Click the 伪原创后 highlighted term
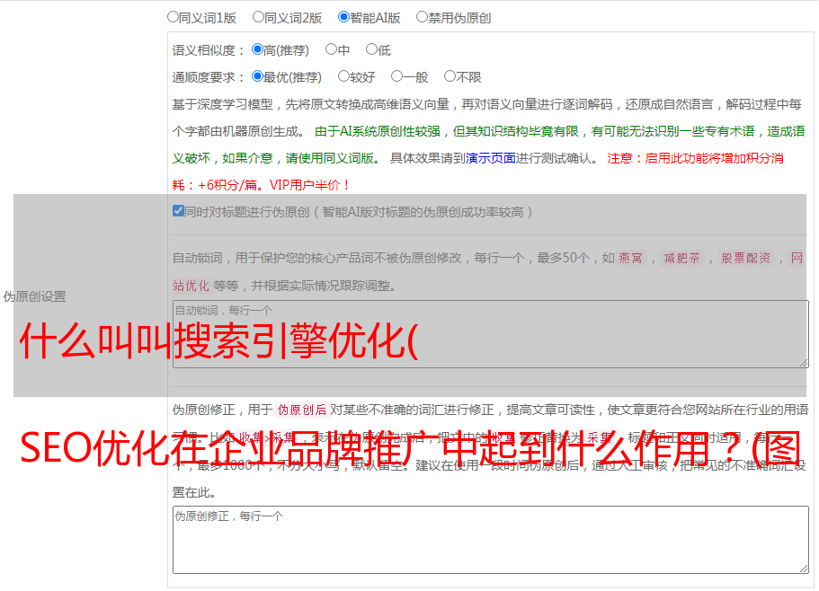The width and height of the screenshot is (819, 591). [x=302, y=410]
